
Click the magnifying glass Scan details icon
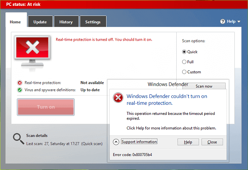pos(18,139)
